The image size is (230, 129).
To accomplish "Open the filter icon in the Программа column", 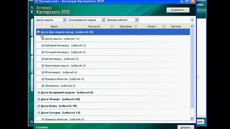I will [x=136, y=26].
